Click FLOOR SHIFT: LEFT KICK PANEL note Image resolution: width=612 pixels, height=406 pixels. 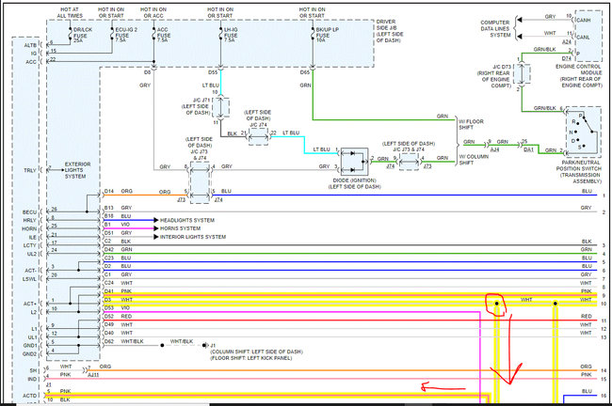[251, 358]
